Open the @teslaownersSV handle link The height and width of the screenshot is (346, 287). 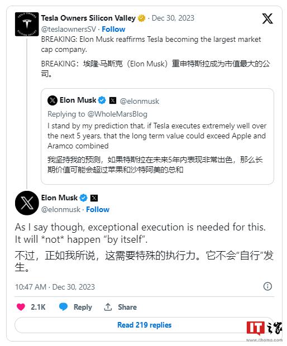click(69, 29)
